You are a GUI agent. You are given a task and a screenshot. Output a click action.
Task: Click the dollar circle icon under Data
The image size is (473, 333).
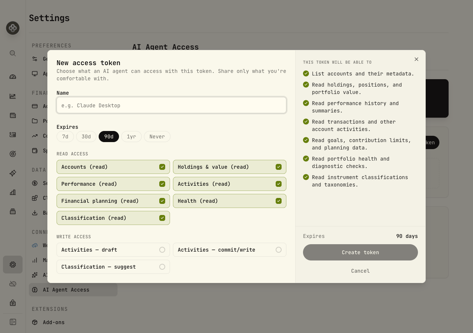coord(35,183)
